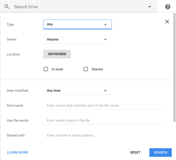Screen dimensions: 176x160
Task: Click the Item name input field
Action: 104,106
